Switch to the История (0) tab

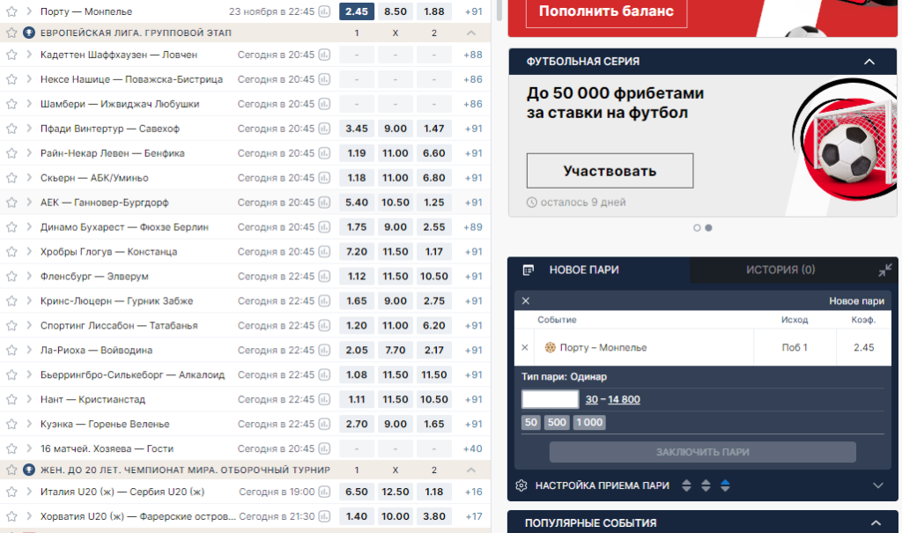click(x=780, y=270)
